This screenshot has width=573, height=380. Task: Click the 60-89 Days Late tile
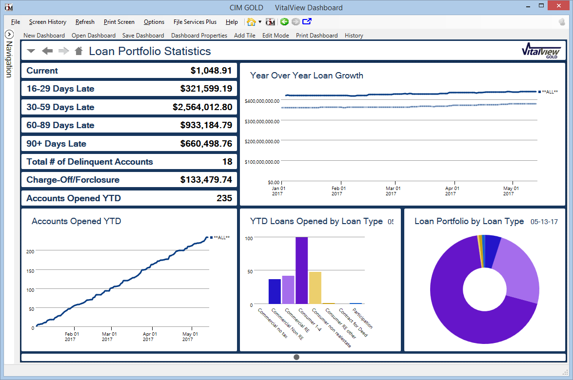[x=129, y=125]
